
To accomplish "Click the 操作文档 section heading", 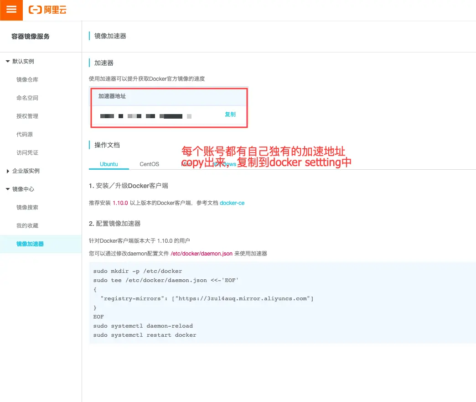I will pos(107,145).
